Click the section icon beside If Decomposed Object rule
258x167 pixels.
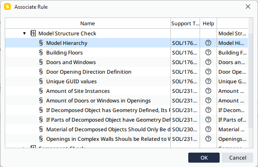click(x=41, y=110)
